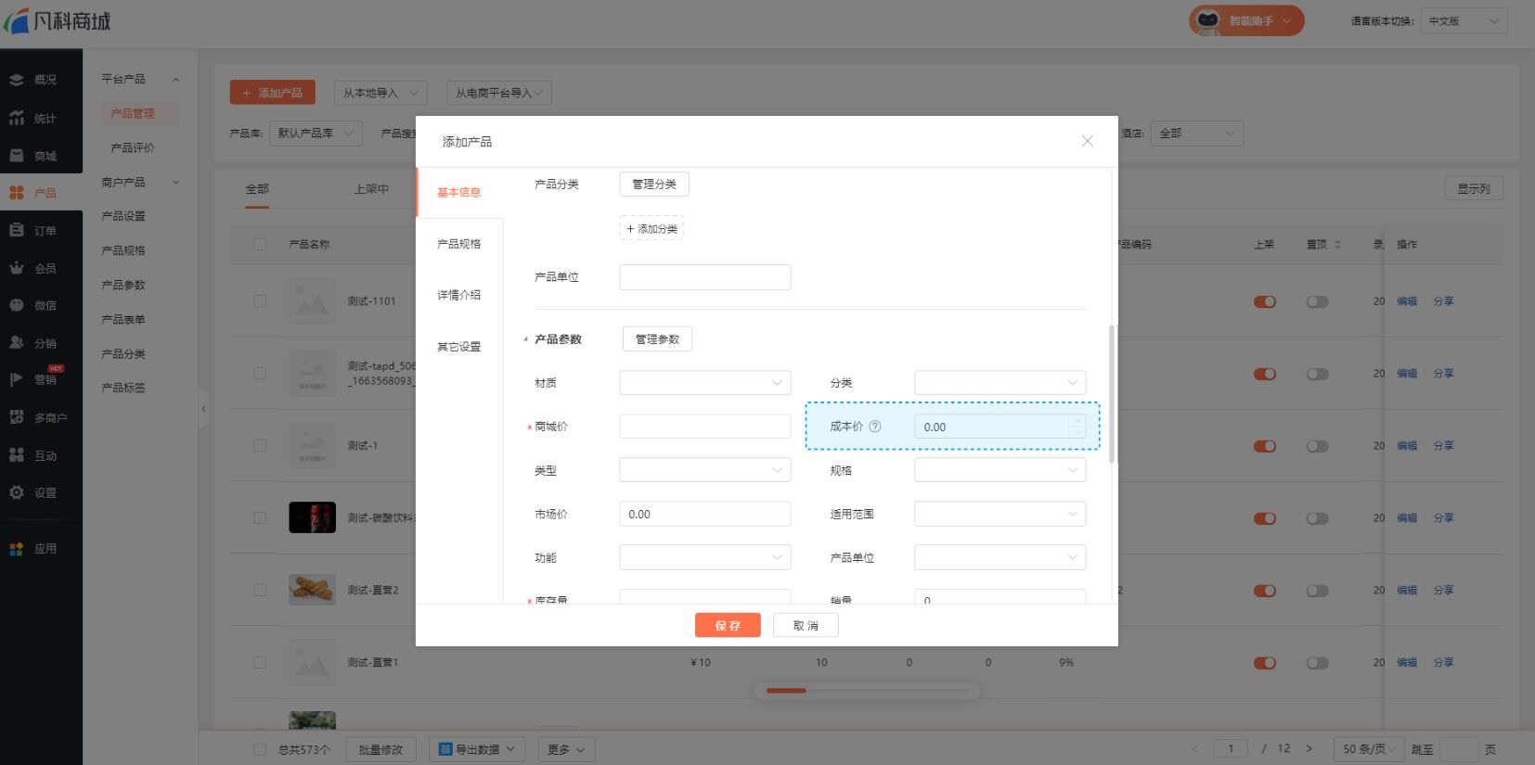Screen dimensions: 1535x765
Task: Open the 从本地导入 dropdown
Action: point(381,93)
